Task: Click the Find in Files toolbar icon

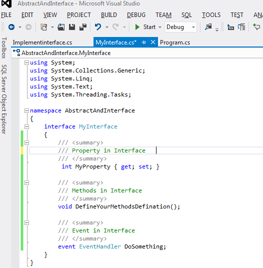Action: coord(208,27)
